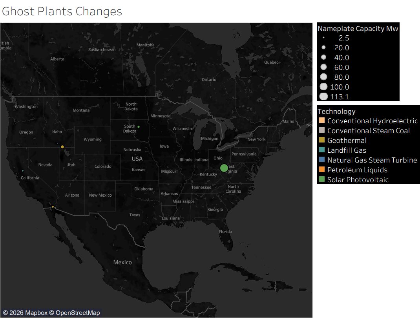The image size is (420, 318).
Task: Choose Natural Gas Steam Turbine legend label
Action: tap(372, 160)
